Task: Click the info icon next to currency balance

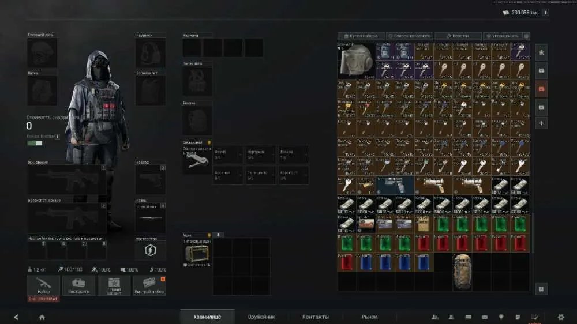Action: [x=546, y=13]
